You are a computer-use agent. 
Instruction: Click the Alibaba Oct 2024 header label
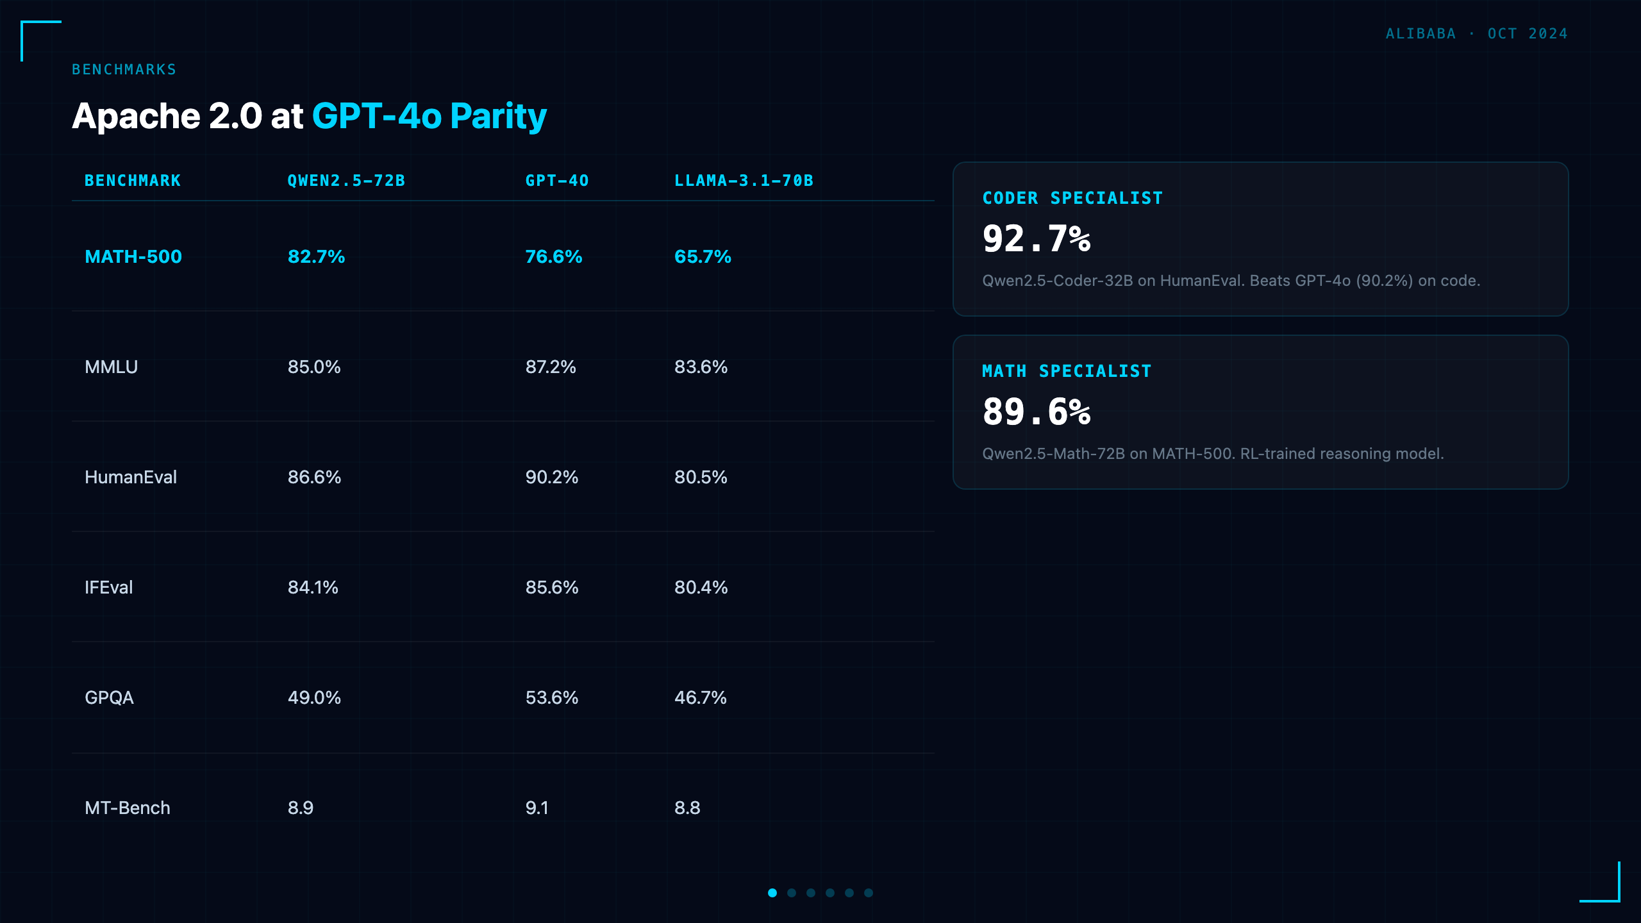coord(1476,33)
